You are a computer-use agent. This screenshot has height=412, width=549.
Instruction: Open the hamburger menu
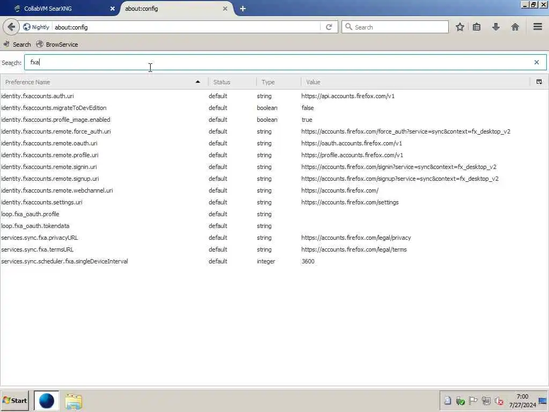point(538,27)
